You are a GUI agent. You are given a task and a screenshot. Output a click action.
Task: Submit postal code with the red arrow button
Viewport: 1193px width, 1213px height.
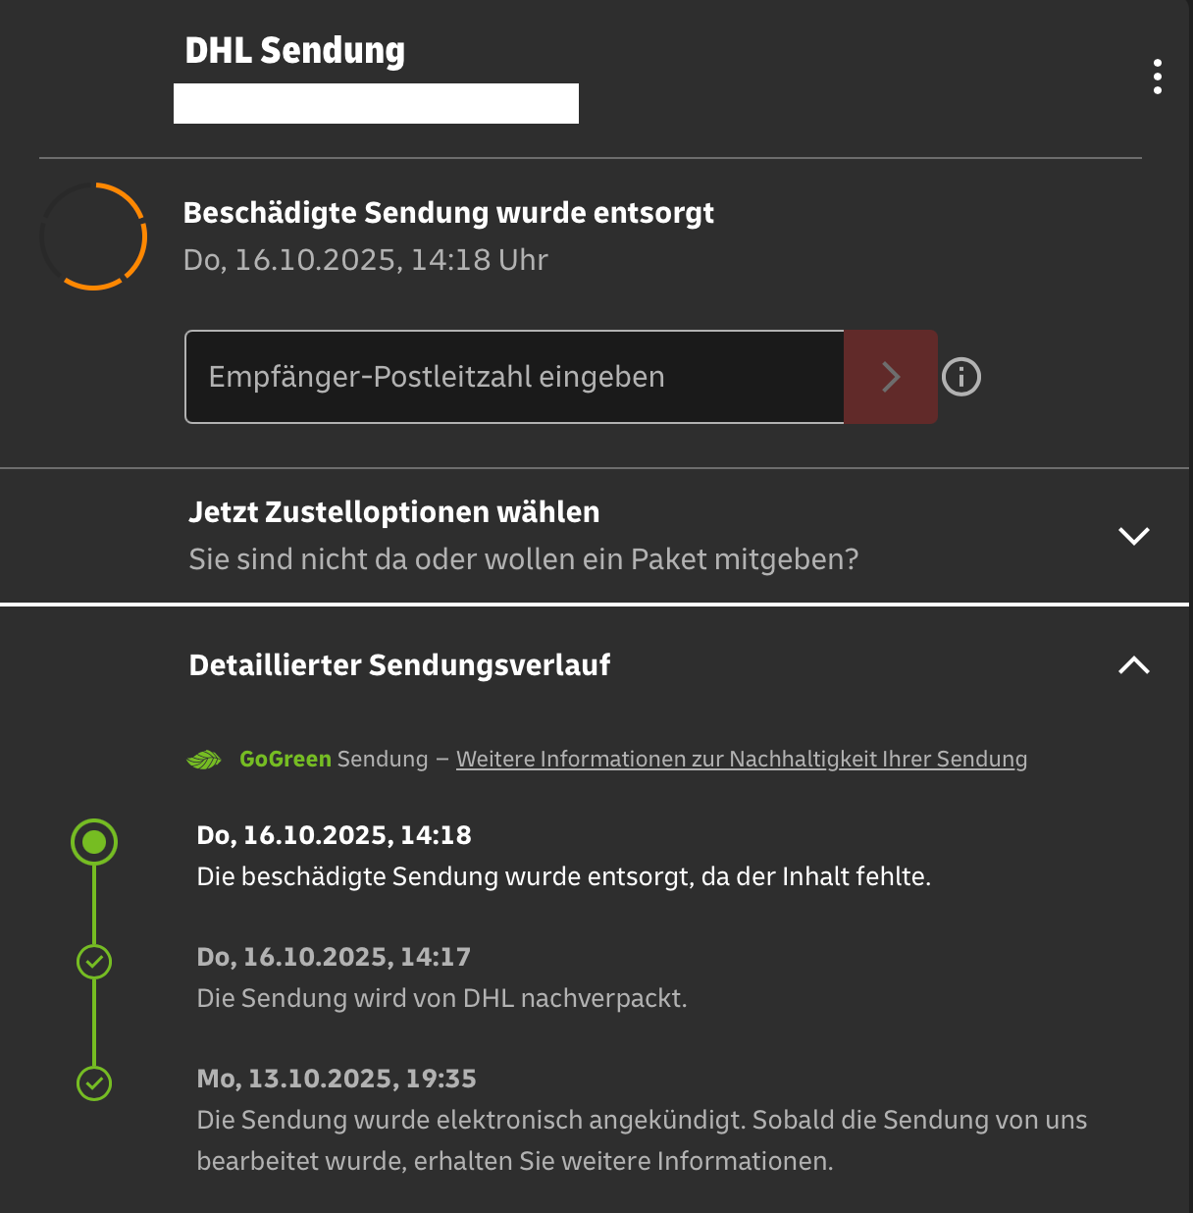[x=890, y=377]
